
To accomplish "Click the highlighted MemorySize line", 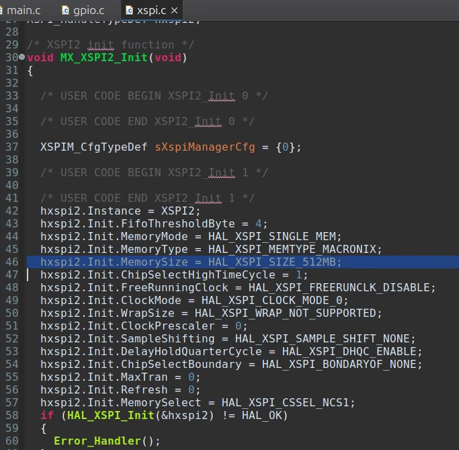I will pyautogui.click(x=243, y=262).
